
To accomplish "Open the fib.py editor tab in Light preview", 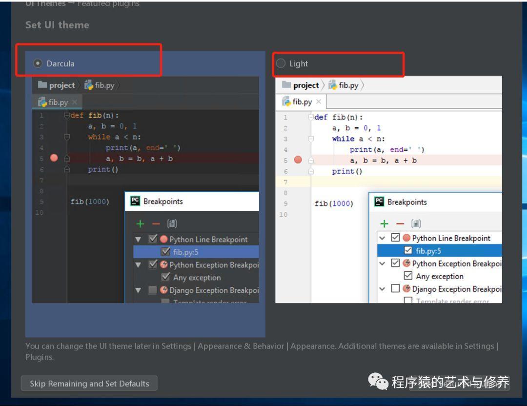I will tap(301, 101).
